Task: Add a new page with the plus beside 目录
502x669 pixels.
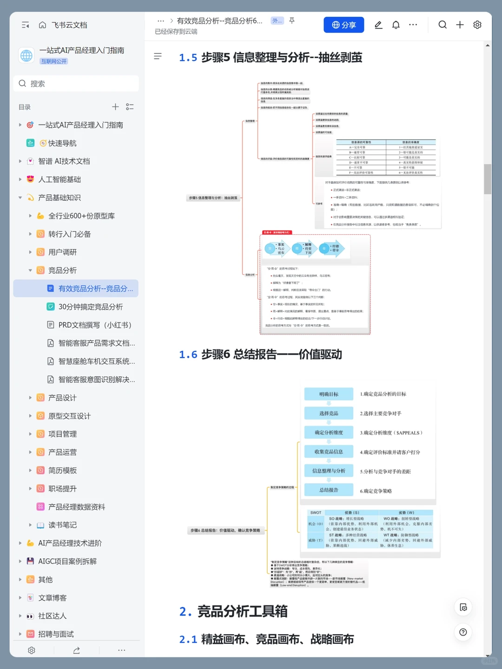Action: tap(115, 107)
